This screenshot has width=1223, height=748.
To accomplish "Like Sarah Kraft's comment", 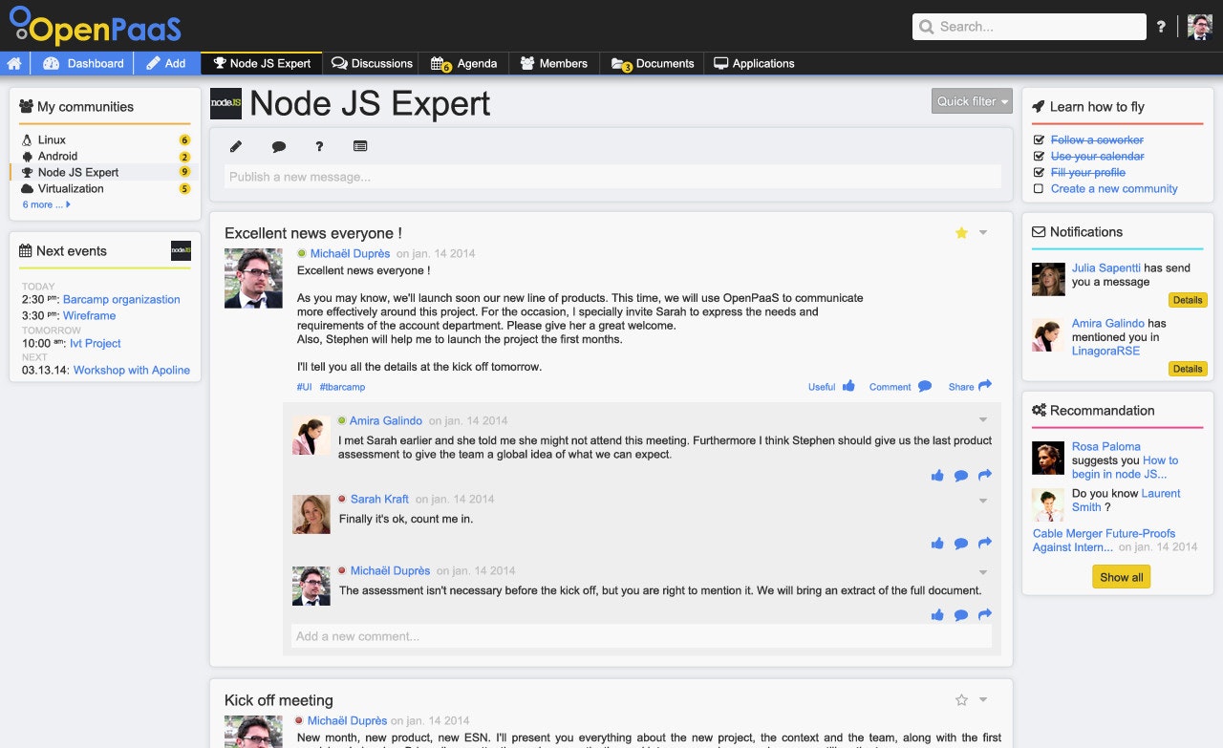I will (937, 544).
